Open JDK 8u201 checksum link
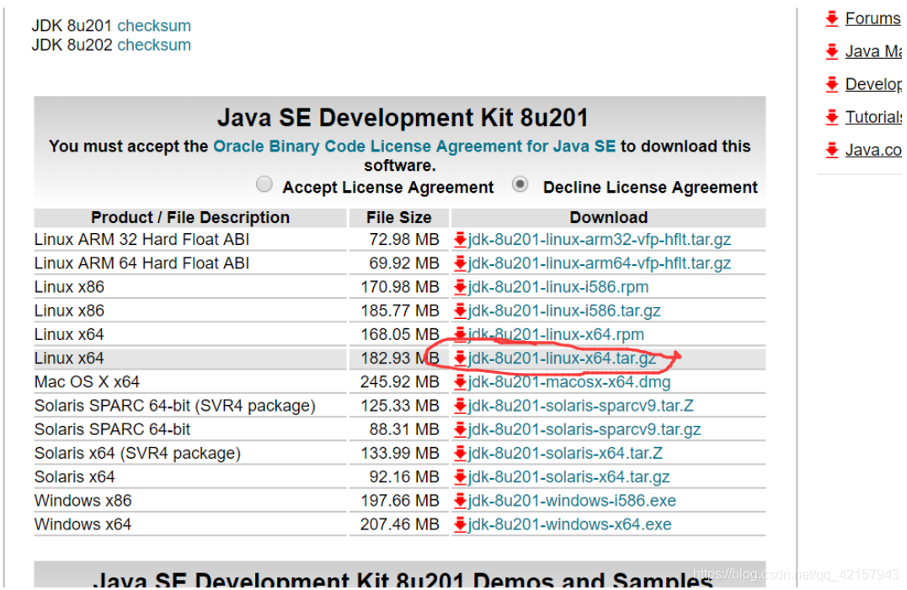 pos(154,25)
